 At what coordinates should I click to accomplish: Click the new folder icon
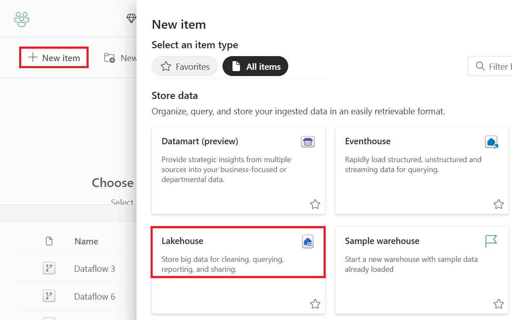pos(109,58)
